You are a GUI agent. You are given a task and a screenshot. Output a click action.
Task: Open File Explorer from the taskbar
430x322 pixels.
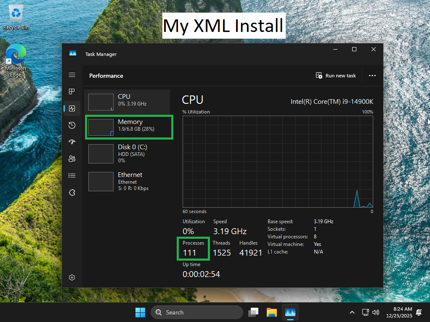pyautogui.click(x=272, y=312)
